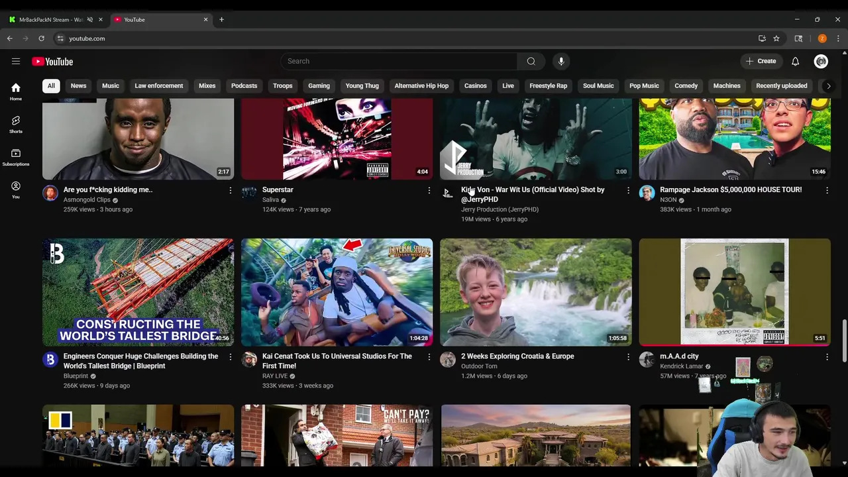Open RAY LIVE channel avatar

[x=249, y=360]
